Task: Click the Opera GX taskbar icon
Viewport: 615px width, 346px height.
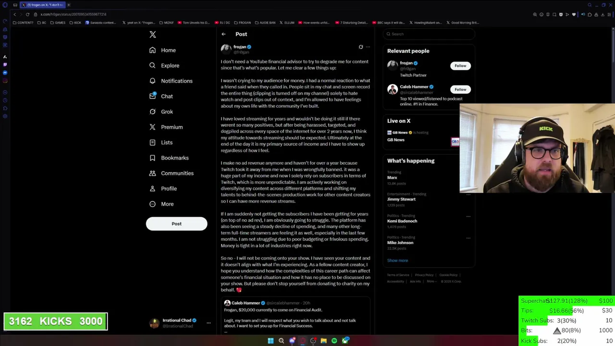Action: [x=303, y=341]
